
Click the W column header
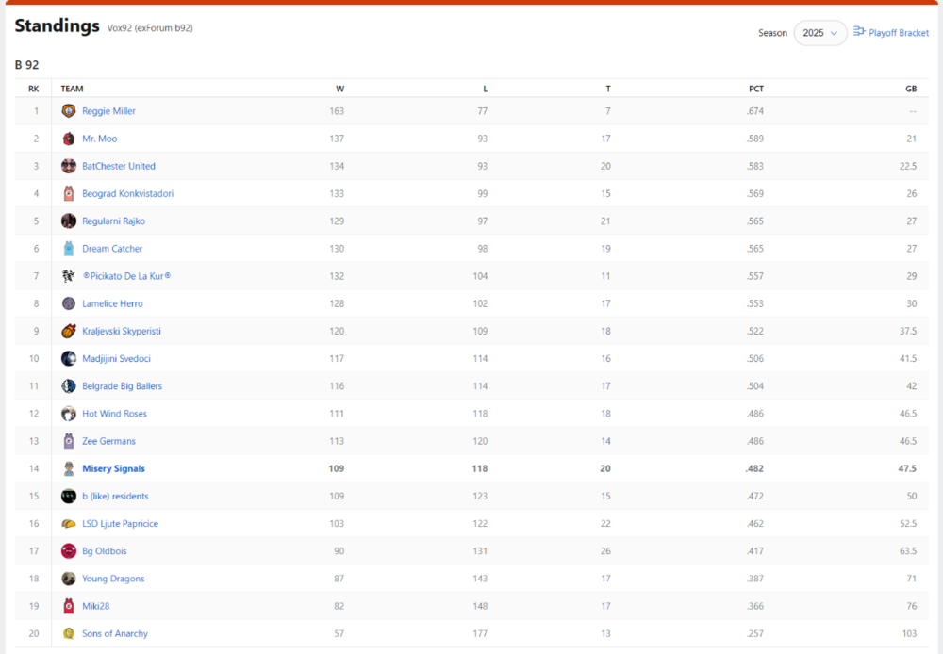(339, 89)
